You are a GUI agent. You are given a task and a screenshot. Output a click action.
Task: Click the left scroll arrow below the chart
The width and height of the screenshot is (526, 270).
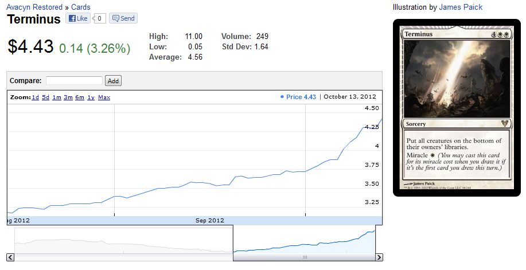(10, 257)
